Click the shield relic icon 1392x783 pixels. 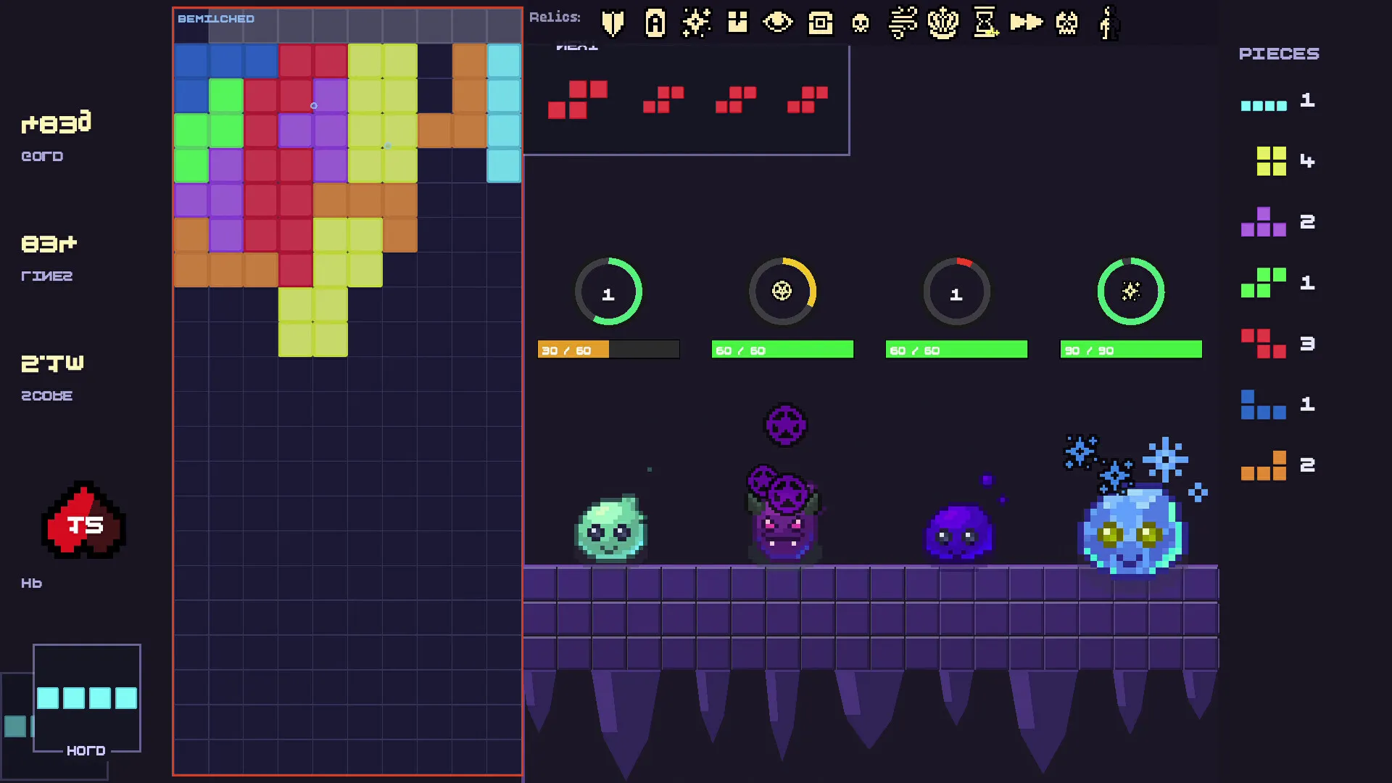pyautogui.click(x=613, y=22)
